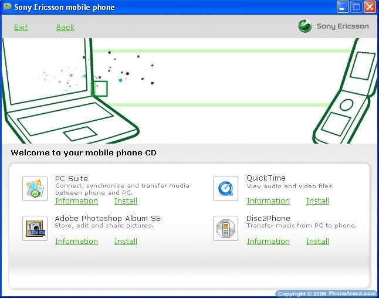Click the PC Suite description about connecting and synchronising
379x299 pixels.
122,189
